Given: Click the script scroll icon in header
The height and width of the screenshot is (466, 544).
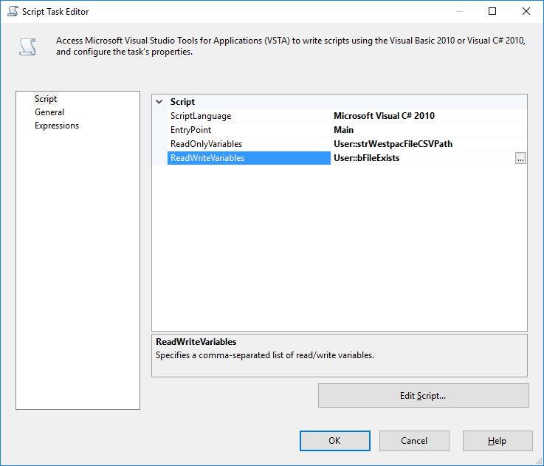Looking at the screenshot, I should [x=27, y=47].
